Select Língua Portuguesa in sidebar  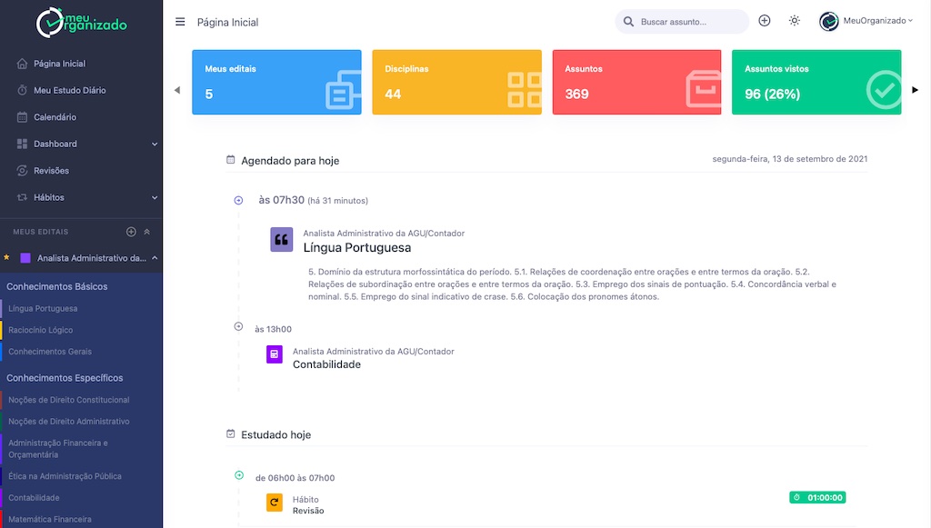(43, 308)
